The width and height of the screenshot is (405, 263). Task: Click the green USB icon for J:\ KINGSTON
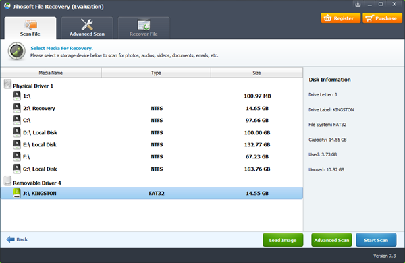tap(17, 193)
